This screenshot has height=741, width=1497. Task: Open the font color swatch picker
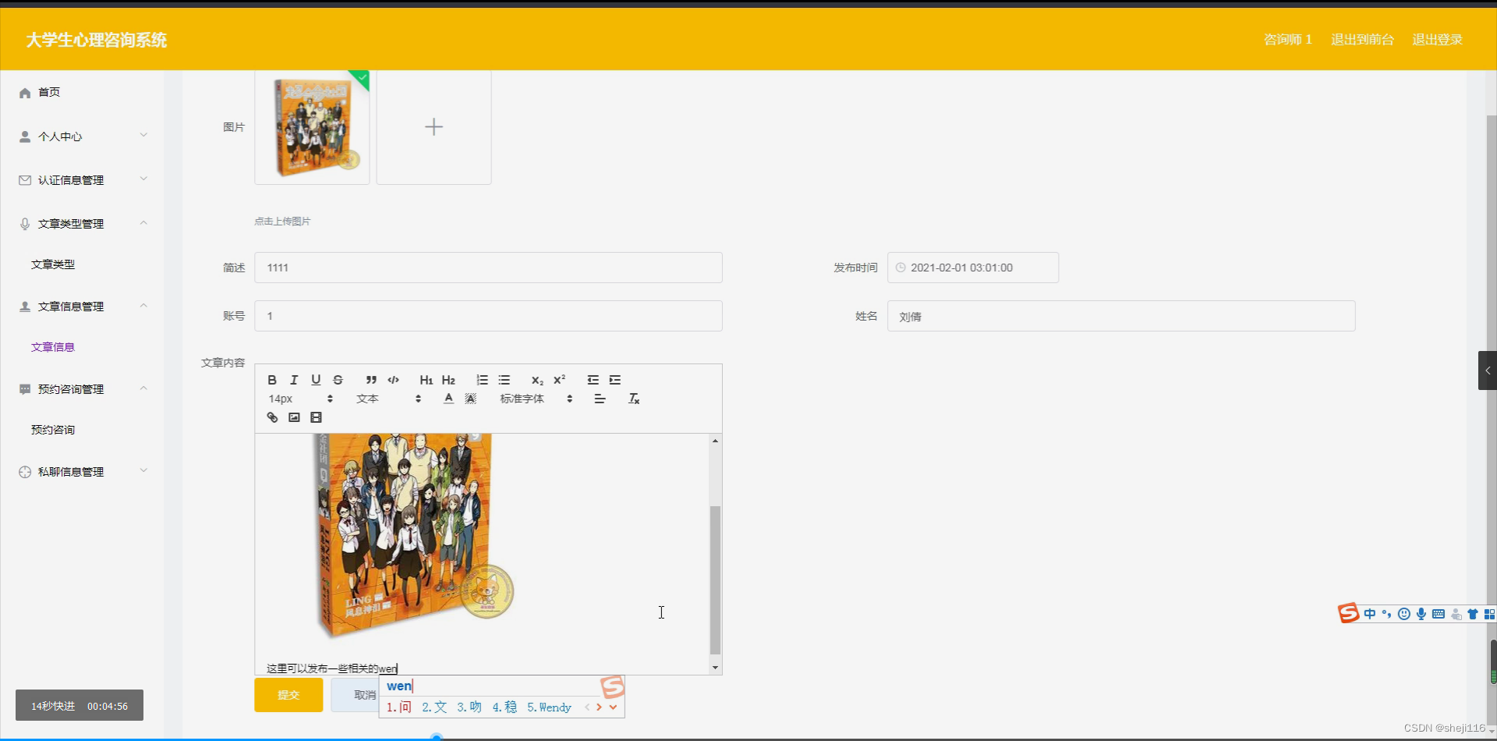[x=469, y=399]
